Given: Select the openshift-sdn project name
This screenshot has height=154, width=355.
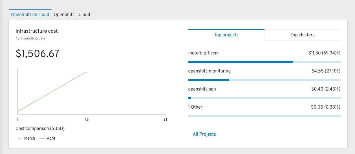Looking at the screenshot, I should pos(202,89).
